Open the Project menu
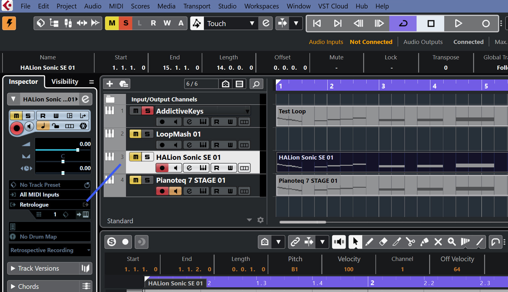 coord(67,6)
